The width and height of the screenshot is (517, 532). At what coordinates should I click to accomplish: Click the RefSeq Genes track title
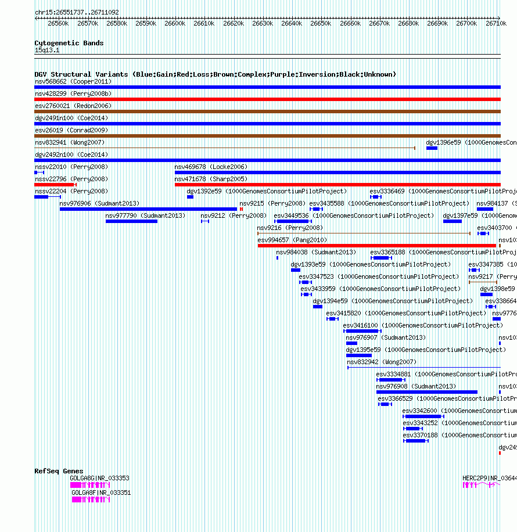click(x=59, y=471)
